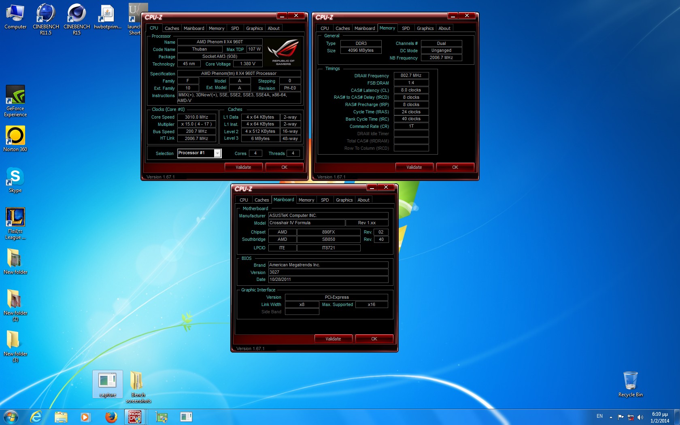Click OK in the Memory window
680x425 pixels.
coord(455,167)
